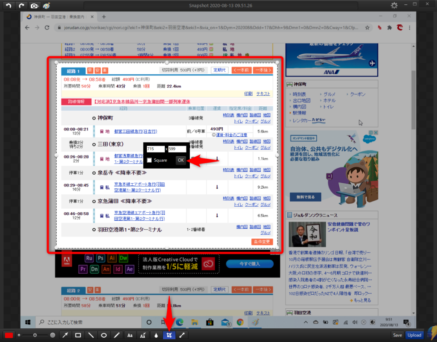Click Microsoft Store in captured taskbar
The image size is (437, 342).
(210, 322)
